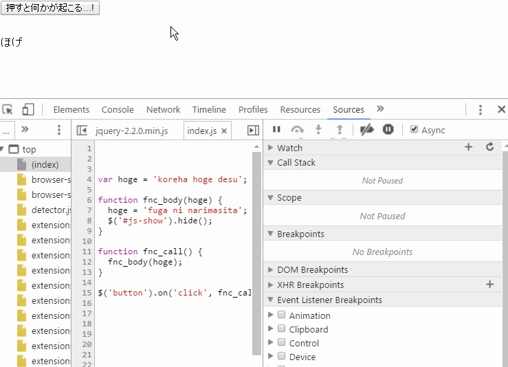Click line number 12 gutter

87,262
